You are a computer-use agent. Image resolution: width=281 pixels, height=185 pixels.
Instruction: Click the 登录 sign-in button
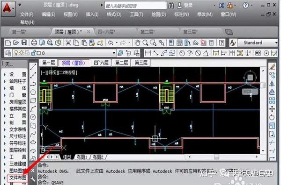click(185, 6)
